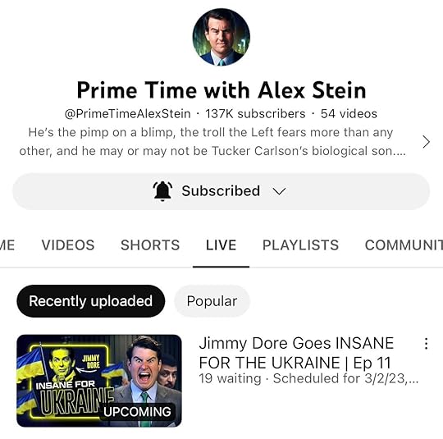Tap the channel profile avatar
The image size is (443, 439).
pos(221,37)
